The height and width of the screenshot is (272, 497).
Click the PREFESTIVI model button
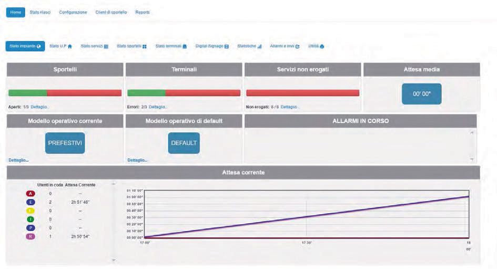(x=65, y=143)
